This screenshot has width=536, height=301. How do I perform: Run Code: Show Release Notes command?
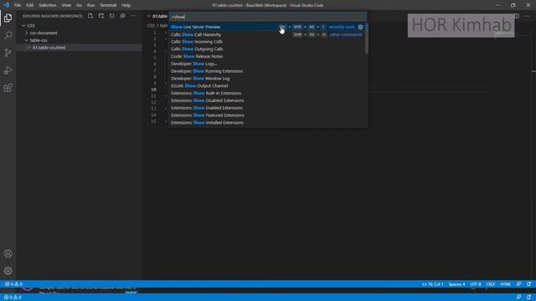pos(267,56)
